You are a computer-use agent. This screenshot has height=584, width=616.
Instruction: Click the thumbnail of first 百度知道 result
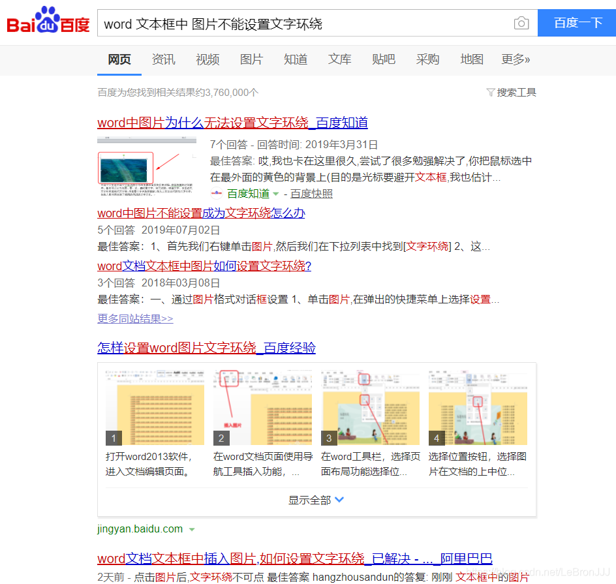(147, 166)
